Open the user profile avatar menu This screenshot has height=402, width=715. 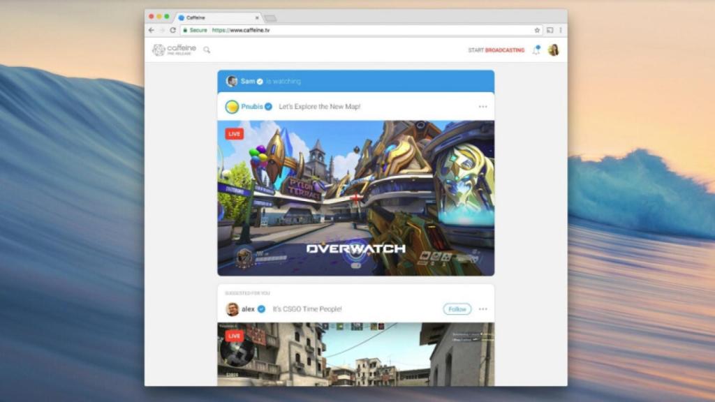553,50
